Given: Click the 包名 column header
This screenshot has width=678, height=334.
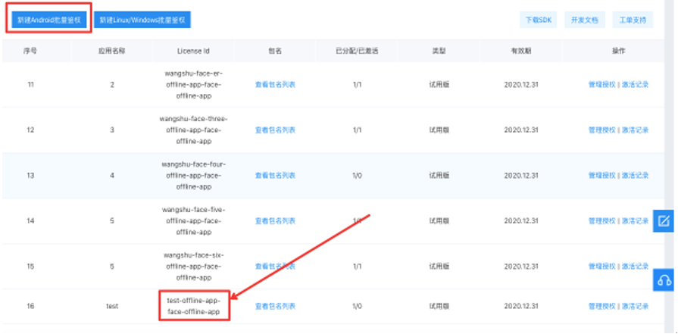Looking at the screenshot, I should (275, 51).
